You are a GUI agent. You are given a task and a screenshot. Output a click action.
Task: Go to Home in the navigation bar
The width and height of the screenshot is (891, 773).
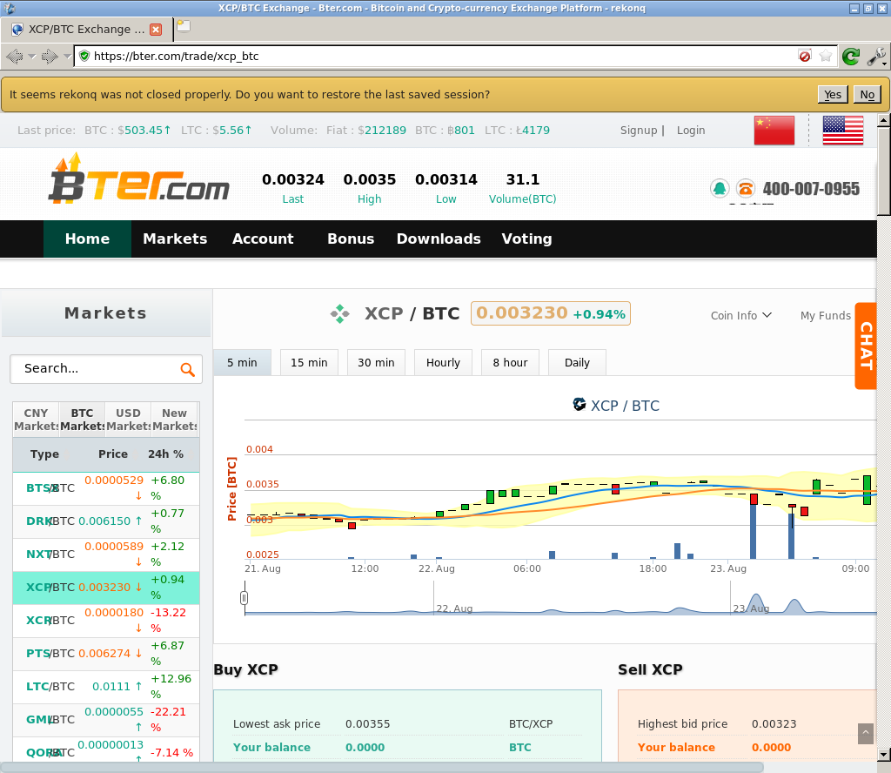[88, 239]
